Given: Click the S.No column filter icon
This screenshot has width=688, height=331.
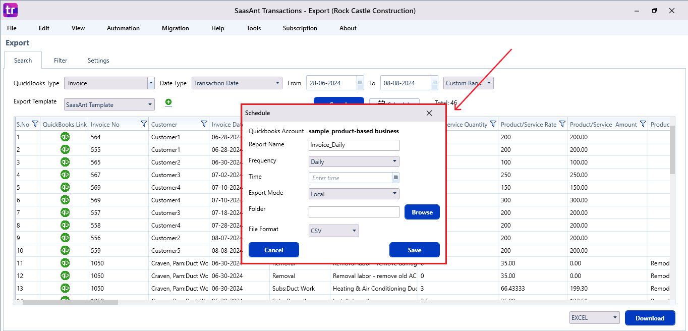Looking at the screenshot, I should 35,124.
